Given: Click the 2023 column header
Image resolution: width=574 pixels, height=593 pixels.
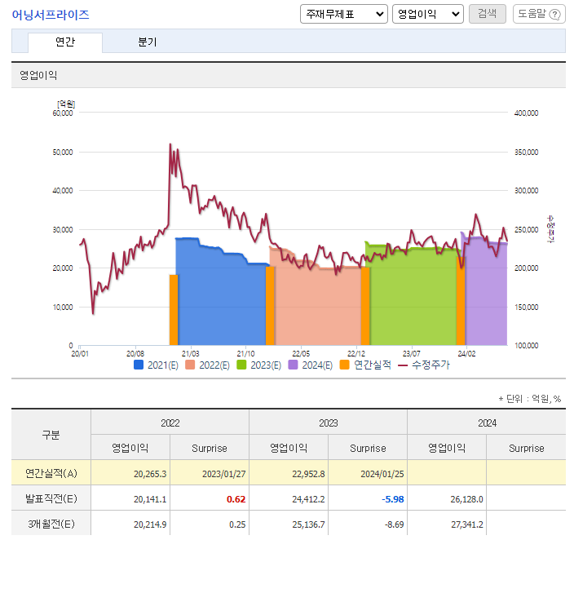Looking at the screenshot, I should click(x=329, y=423).
